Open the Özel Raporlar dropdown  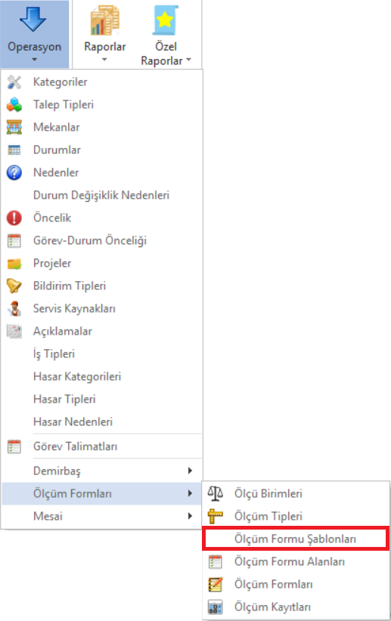pyautogui.click(x=166, y=35)
